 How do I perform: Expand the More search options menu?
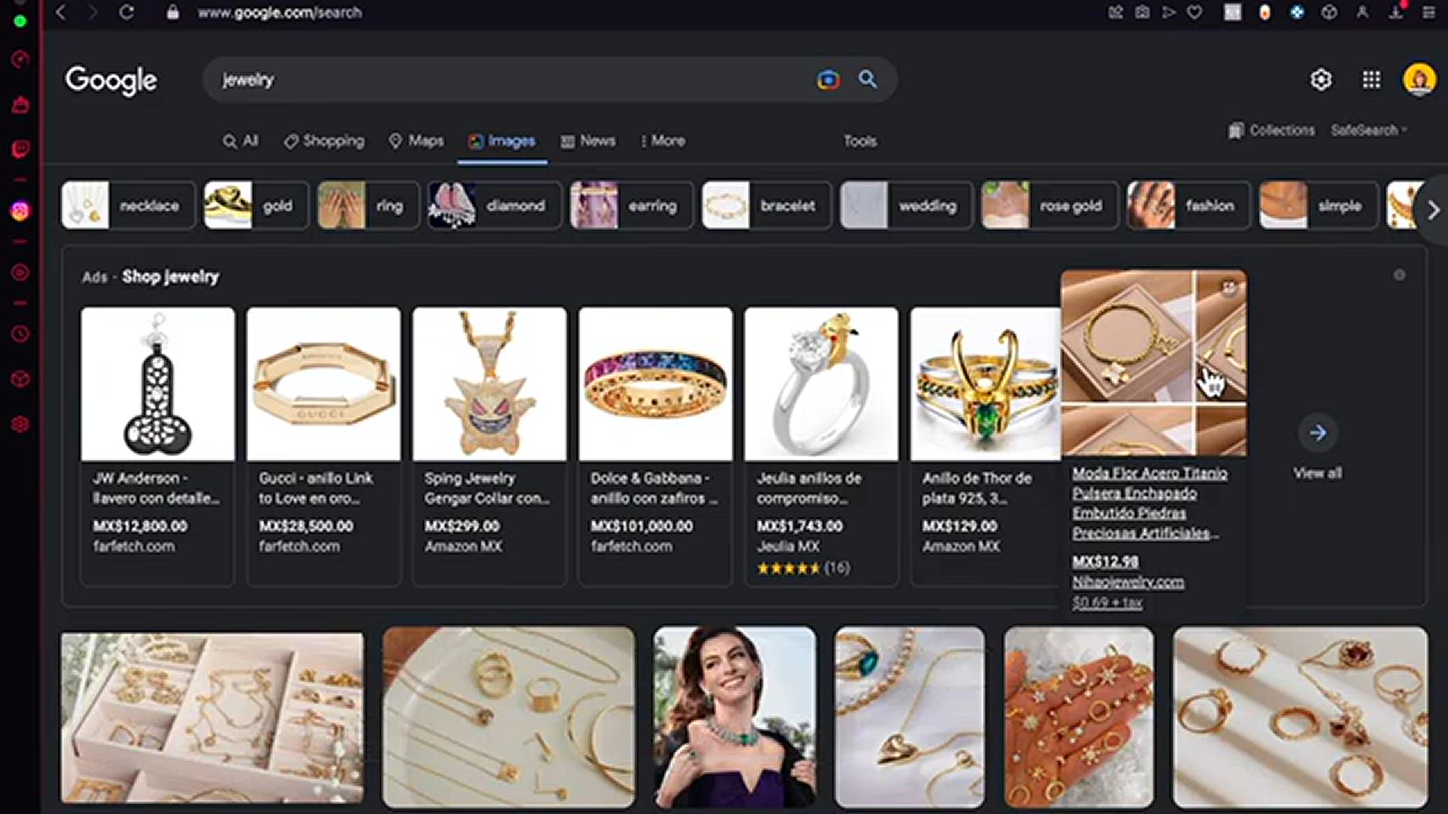(662, 141)
